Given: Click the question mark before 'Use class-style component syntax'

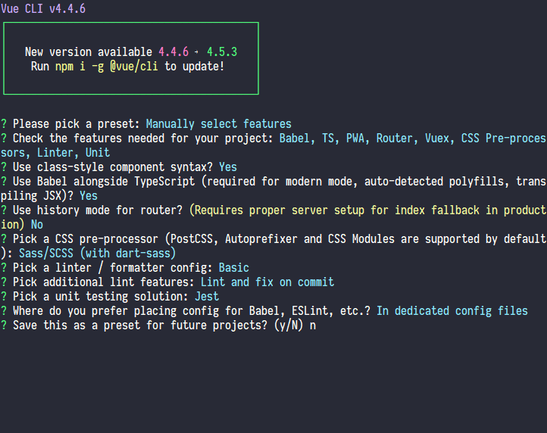Looking at the screenshot, I should (x=4, y=167).
